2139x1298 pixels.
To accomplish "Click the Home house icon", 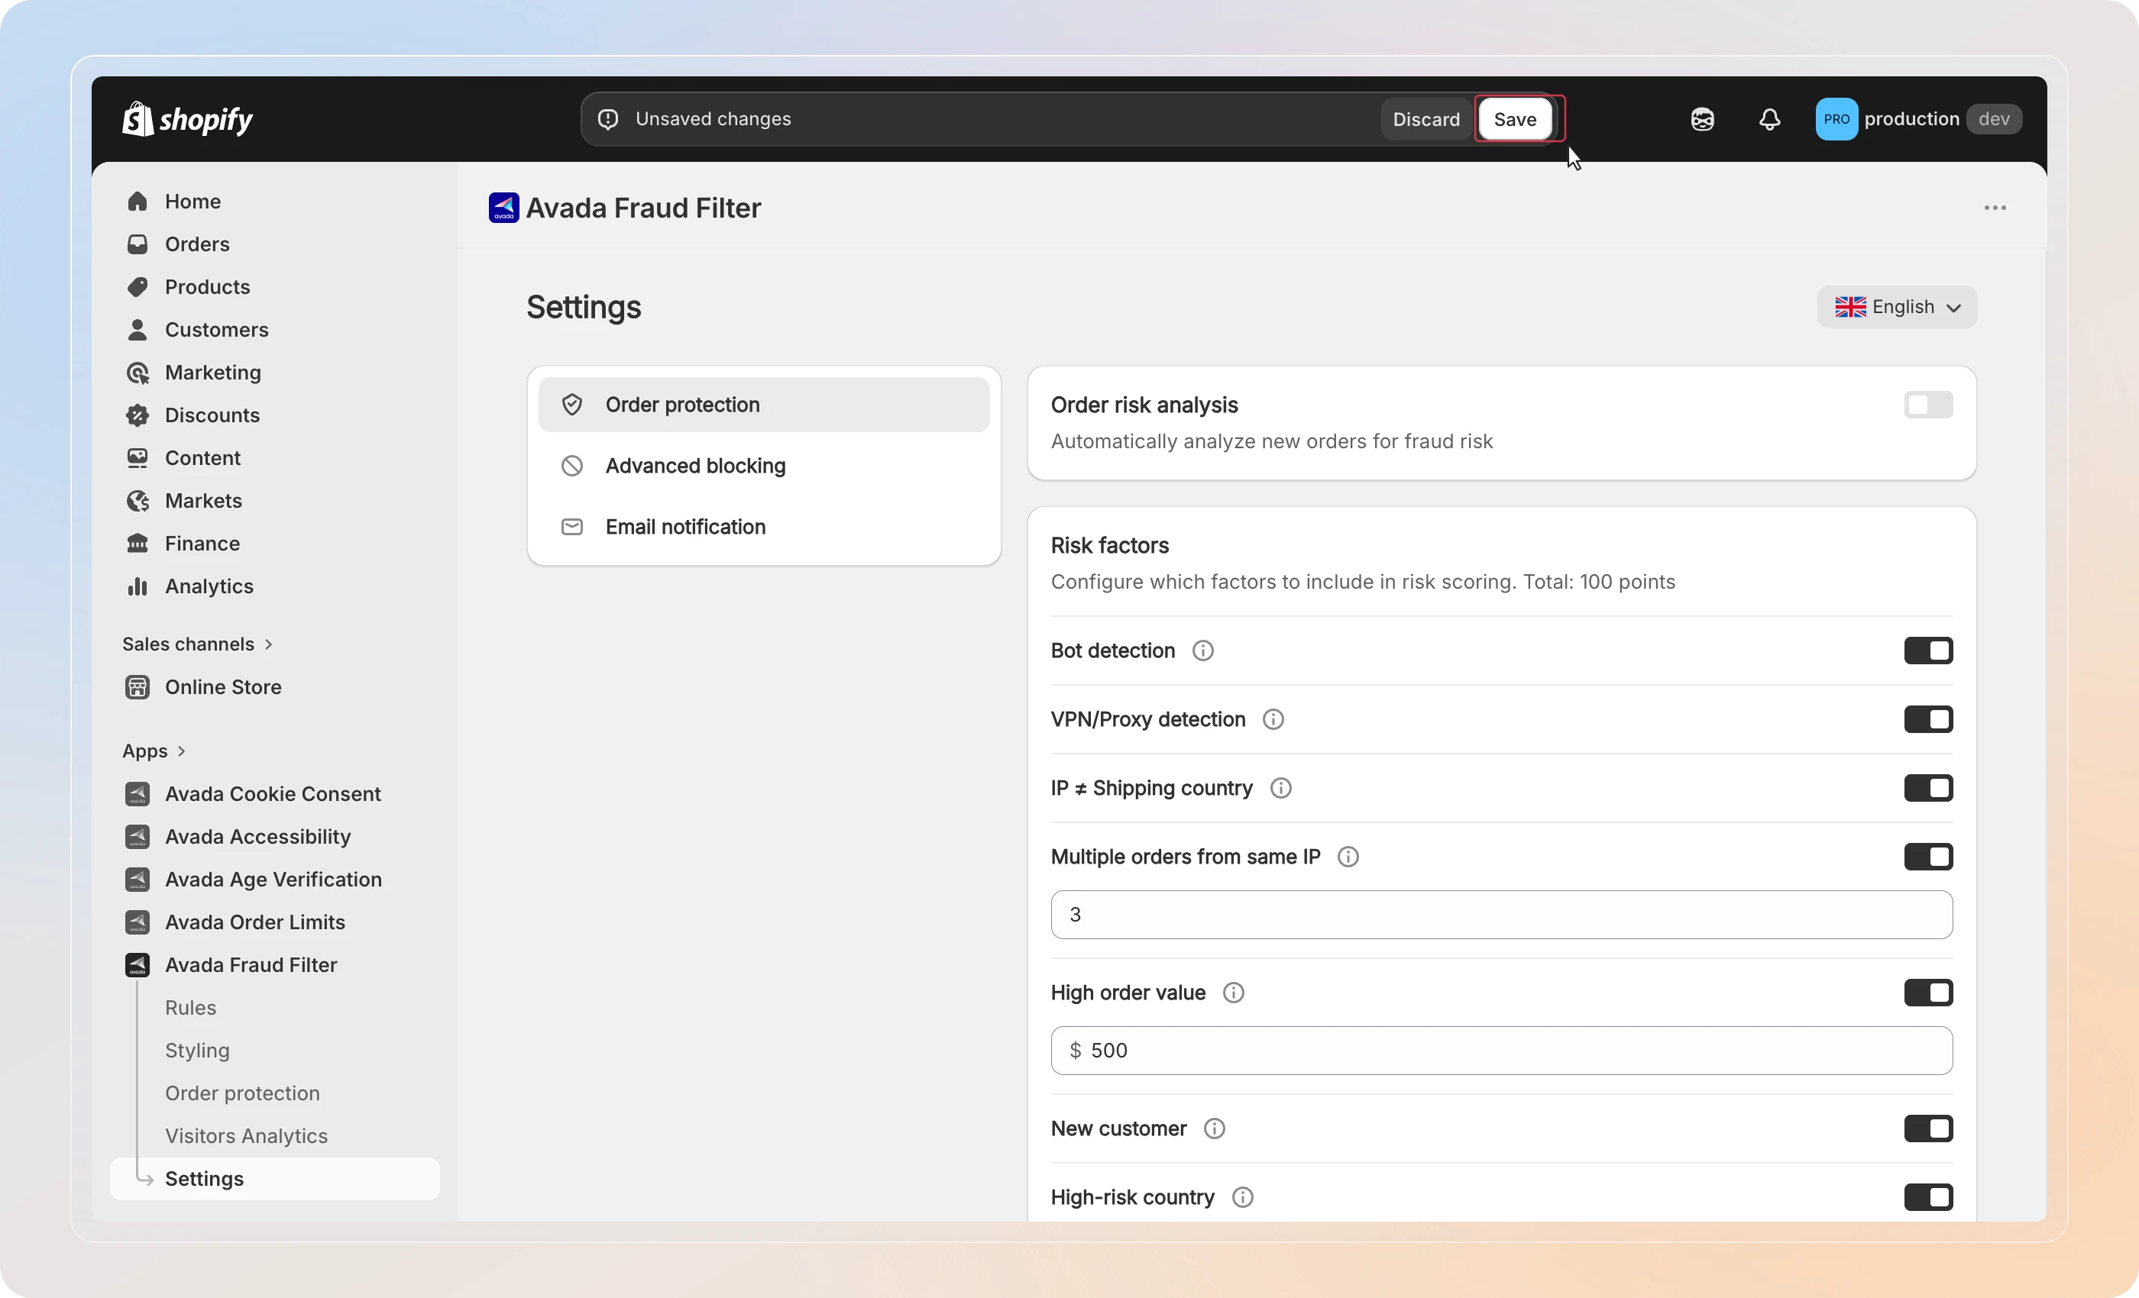I will point(138,202).
